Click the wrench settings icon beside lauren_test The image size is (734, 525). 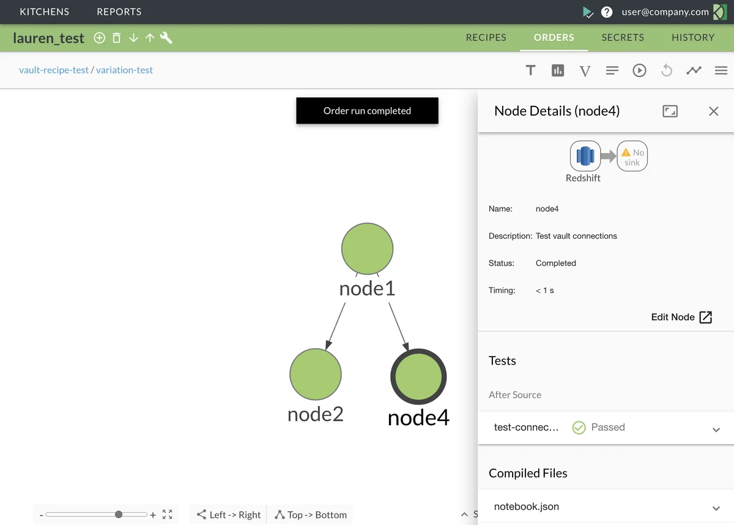pos(166,38)
